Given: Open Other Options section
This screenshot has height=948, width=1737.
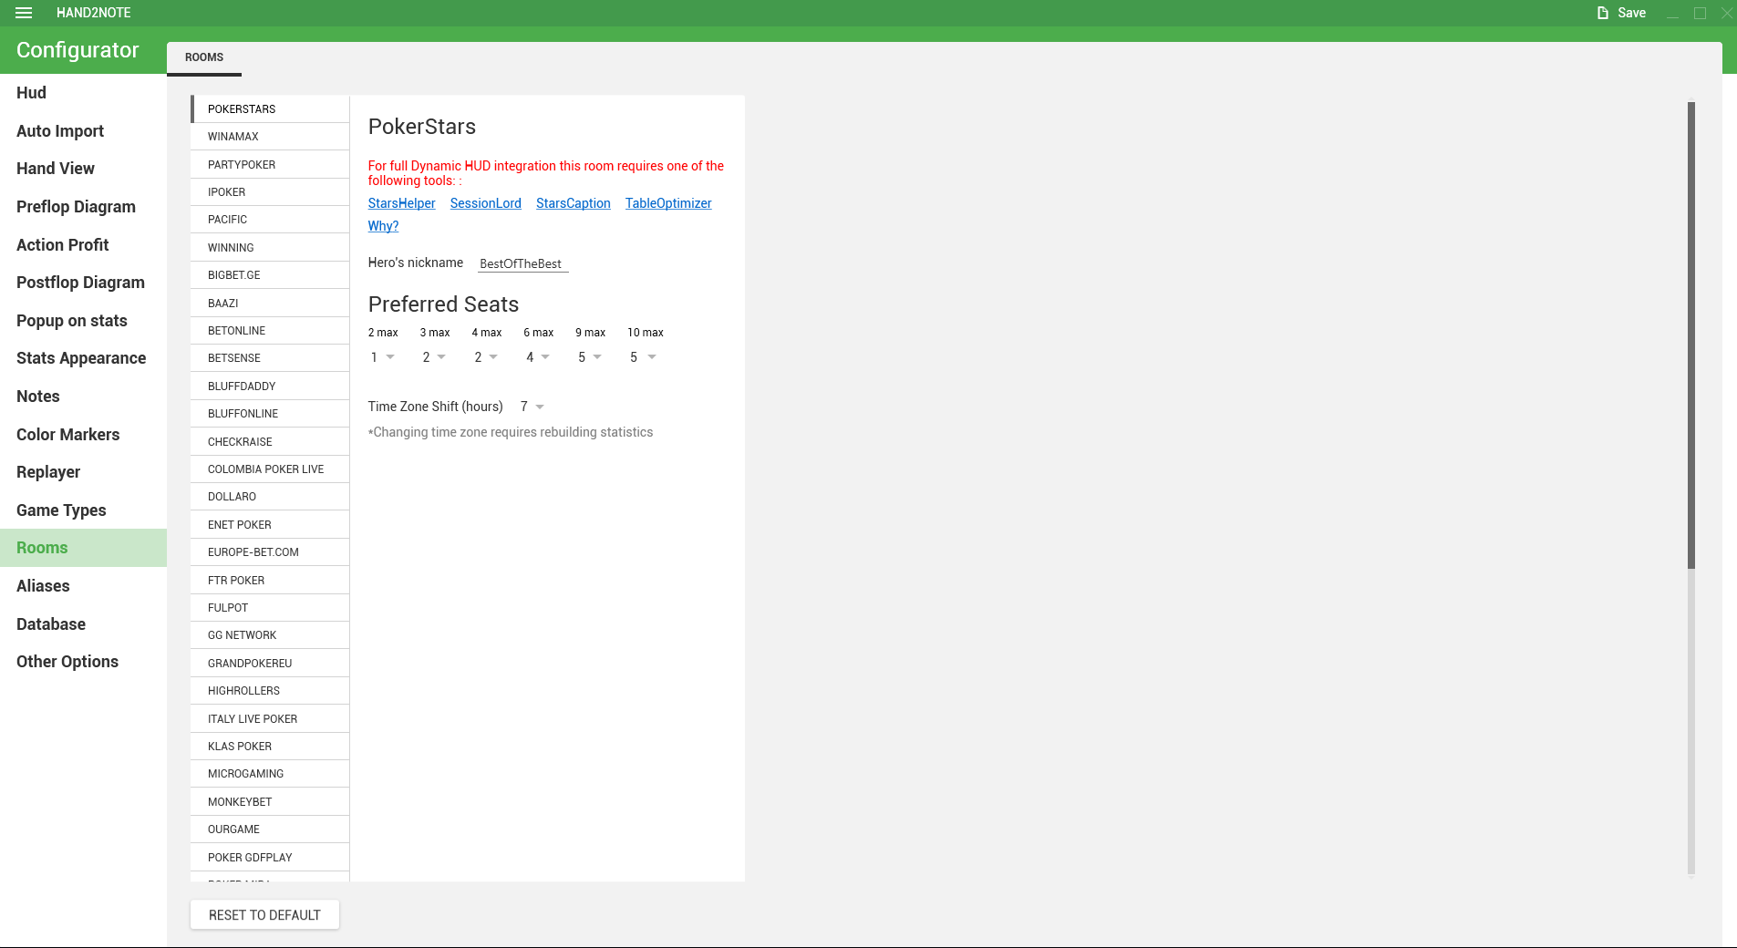Looking at the screenshot, I should (x=83, y=662).
